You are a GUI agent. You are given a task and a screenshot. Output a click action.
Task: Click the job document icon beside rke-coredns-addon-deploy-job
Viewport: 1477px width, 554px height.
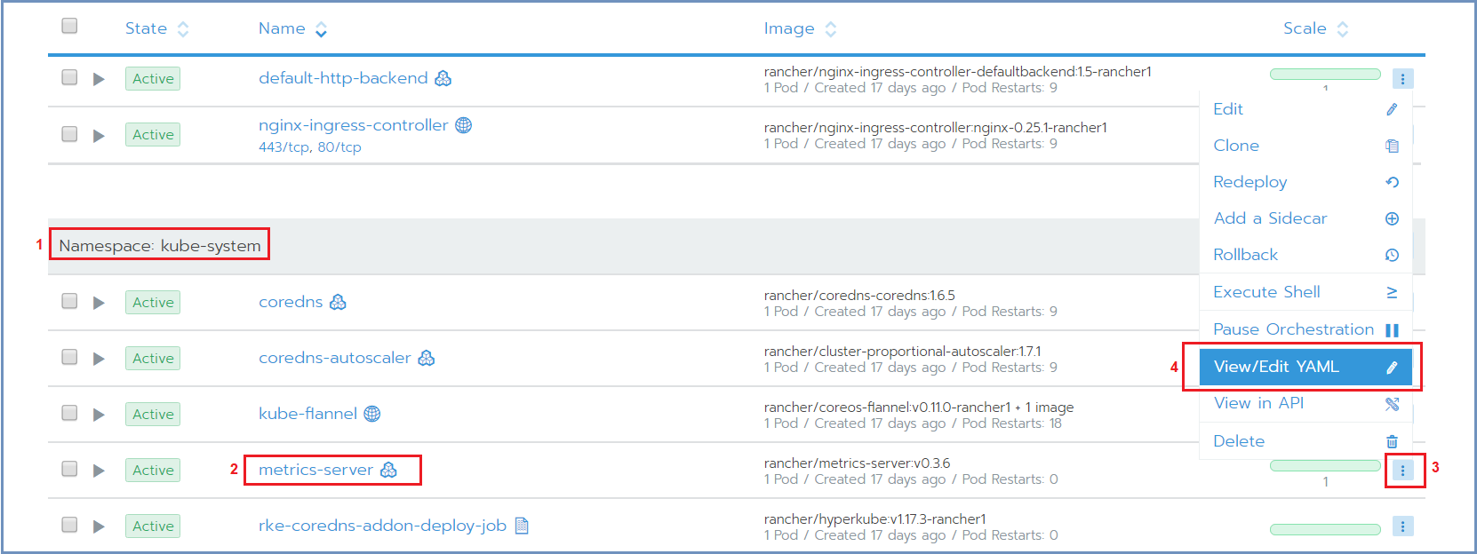point(522,526)
